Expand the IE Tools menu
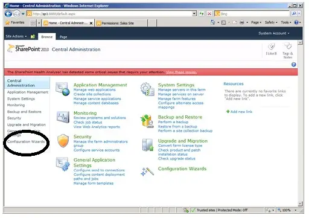 click(x=286, y=22)
